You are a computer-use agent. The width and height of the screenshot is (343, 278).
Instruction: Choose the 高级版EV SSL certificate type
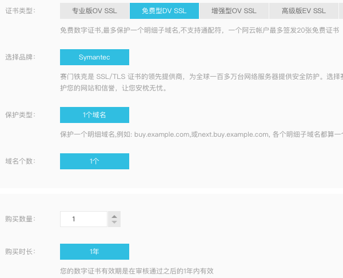point(304,11)
